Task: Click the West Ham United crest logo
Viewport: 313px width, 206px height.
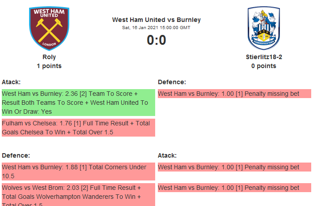Action: tap(49, 28)
